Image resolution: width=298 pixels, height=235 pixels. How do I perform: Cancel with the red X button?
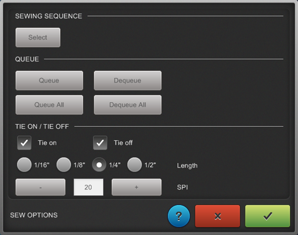coord(218,216)
